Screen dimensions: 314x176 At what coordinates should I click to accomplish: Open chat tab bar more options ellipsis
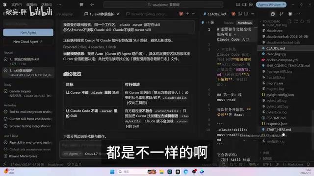(x=194, y=14)
